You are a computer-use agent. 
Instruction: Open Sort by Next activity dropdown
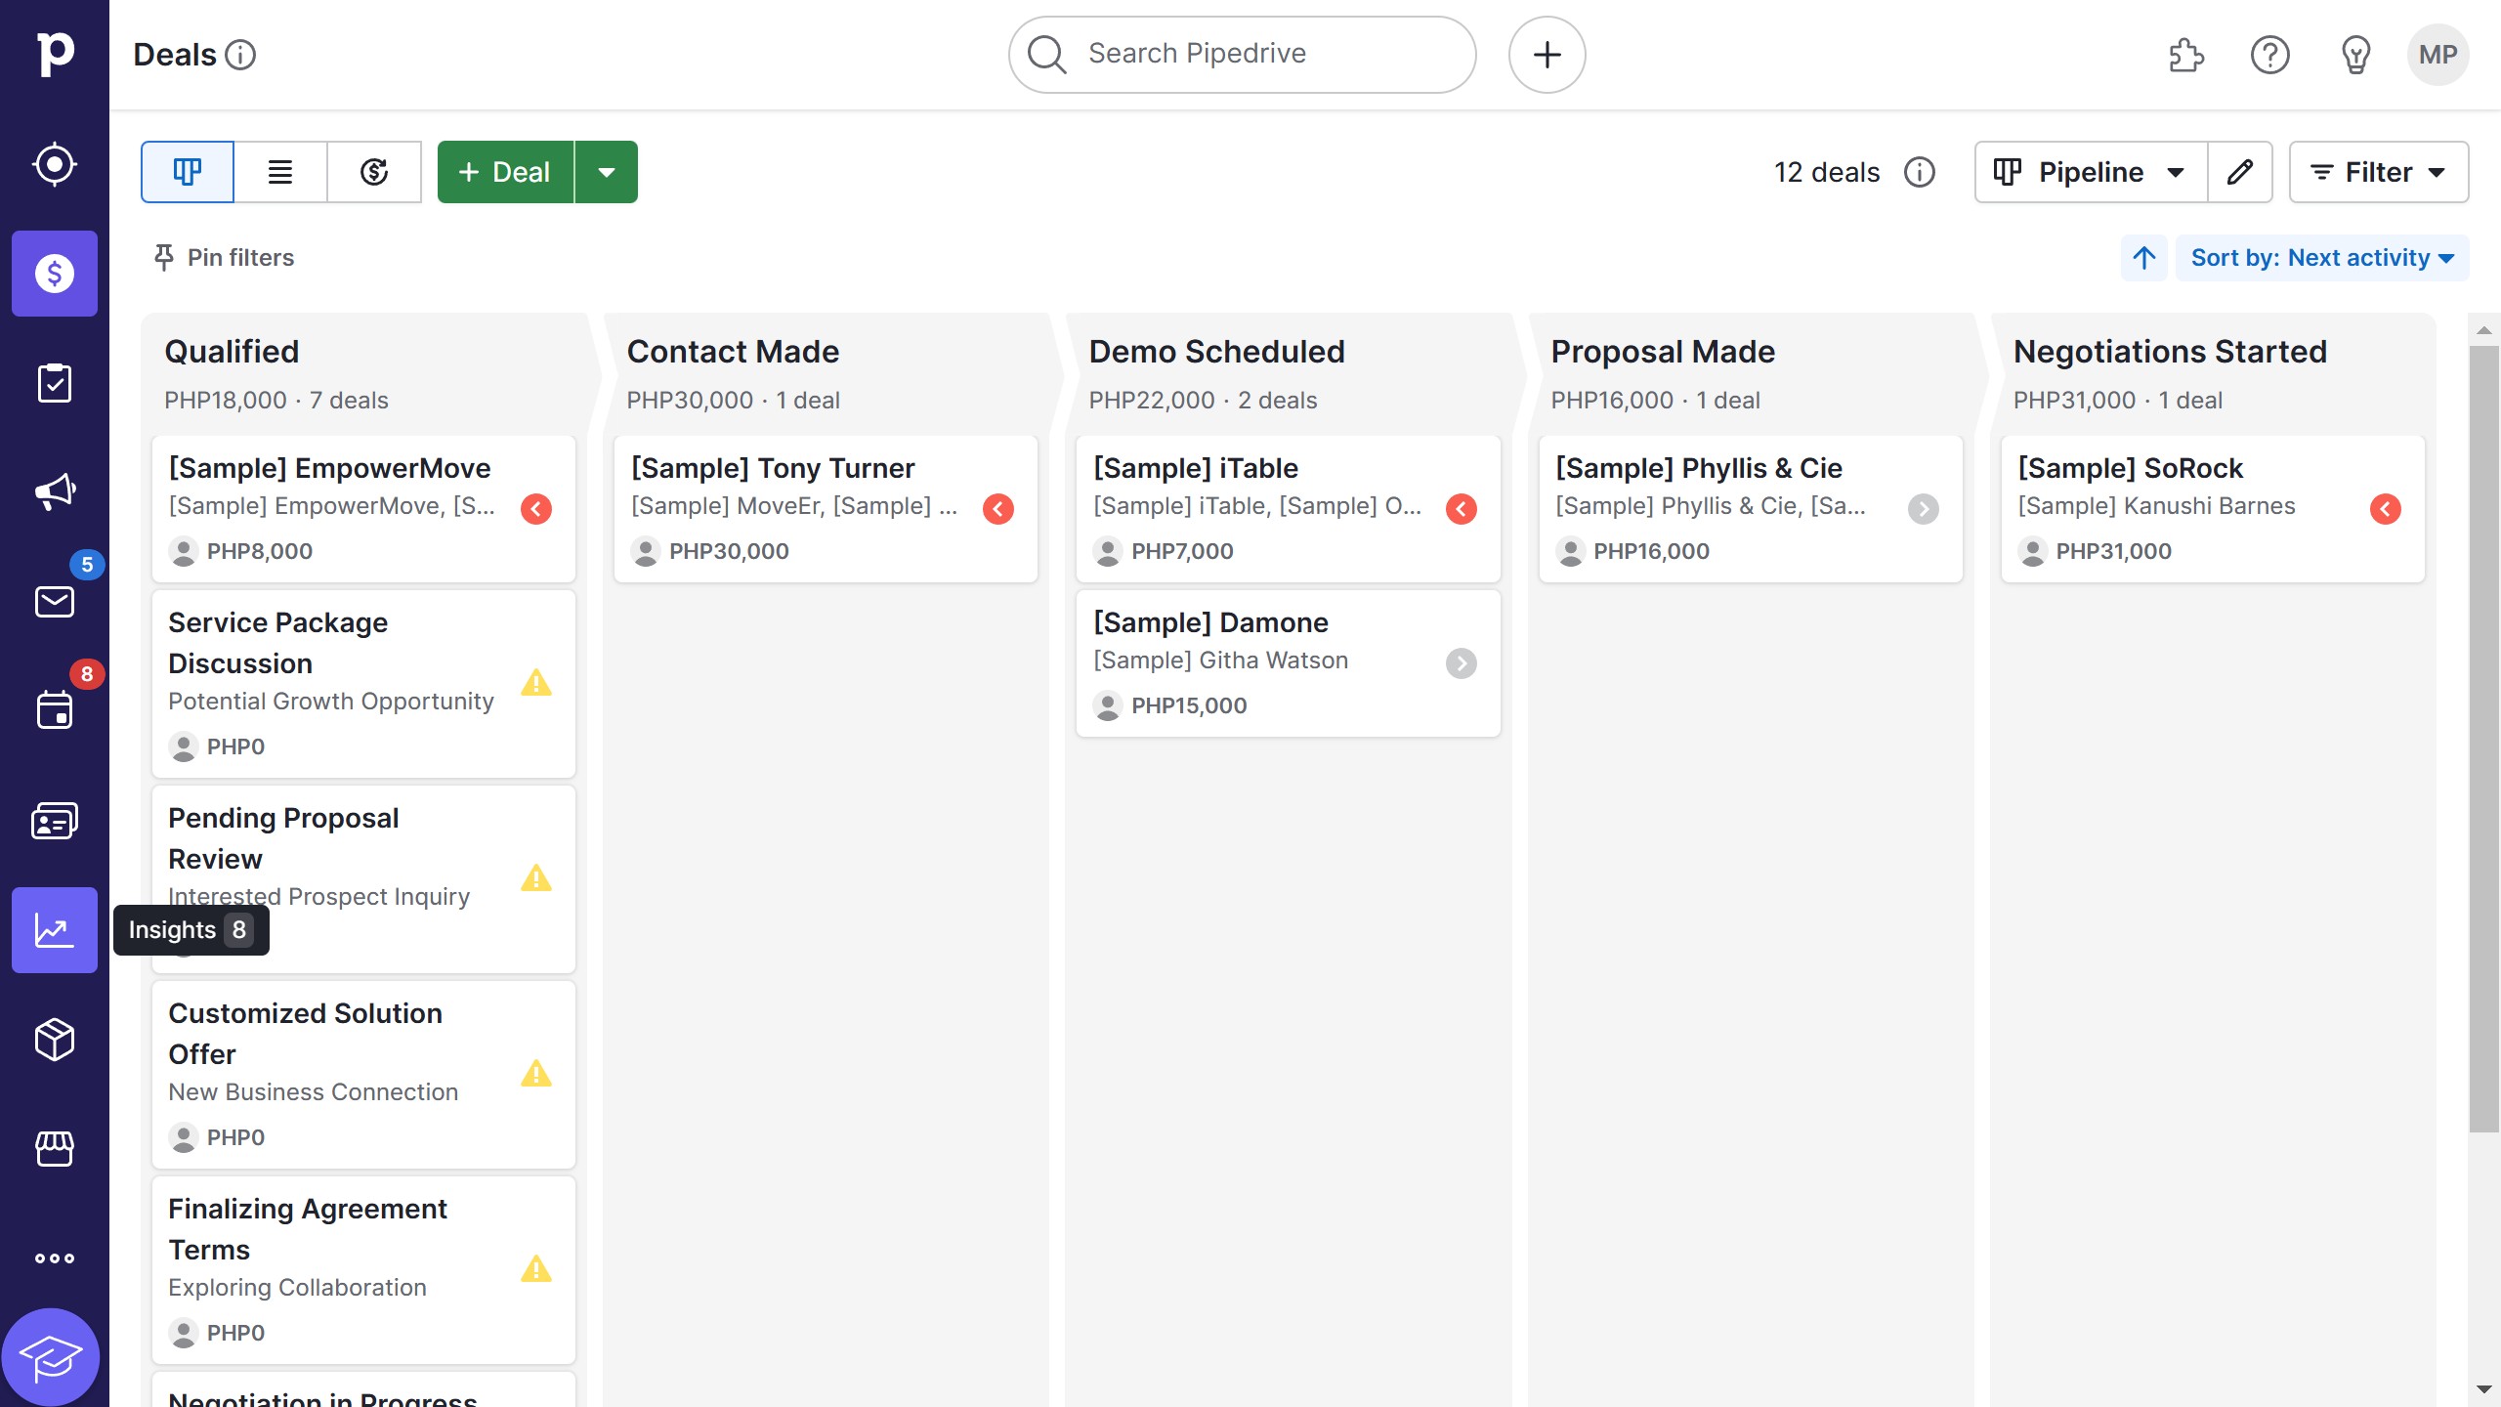[x=2321, y=258]
